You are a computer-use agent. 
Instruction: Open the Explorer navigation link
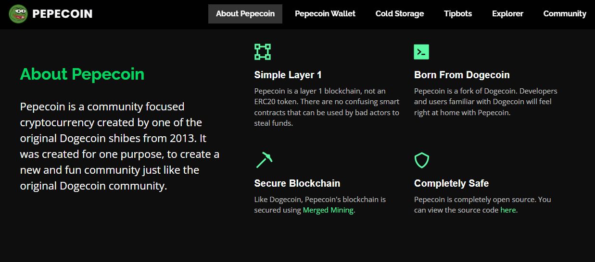click(507, 14)
